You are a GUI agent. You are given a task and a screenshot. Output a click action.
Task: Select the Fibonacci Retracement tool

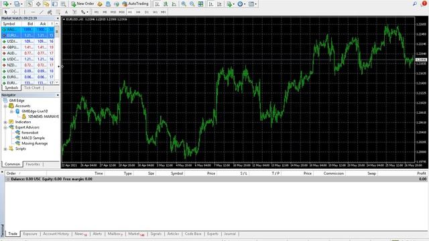coord(58,12)
